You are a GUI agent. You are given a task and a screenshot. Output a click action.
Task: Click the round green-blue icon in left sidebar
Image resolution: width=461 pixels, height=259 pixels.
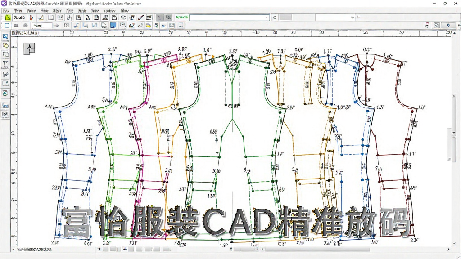(5, 94)
